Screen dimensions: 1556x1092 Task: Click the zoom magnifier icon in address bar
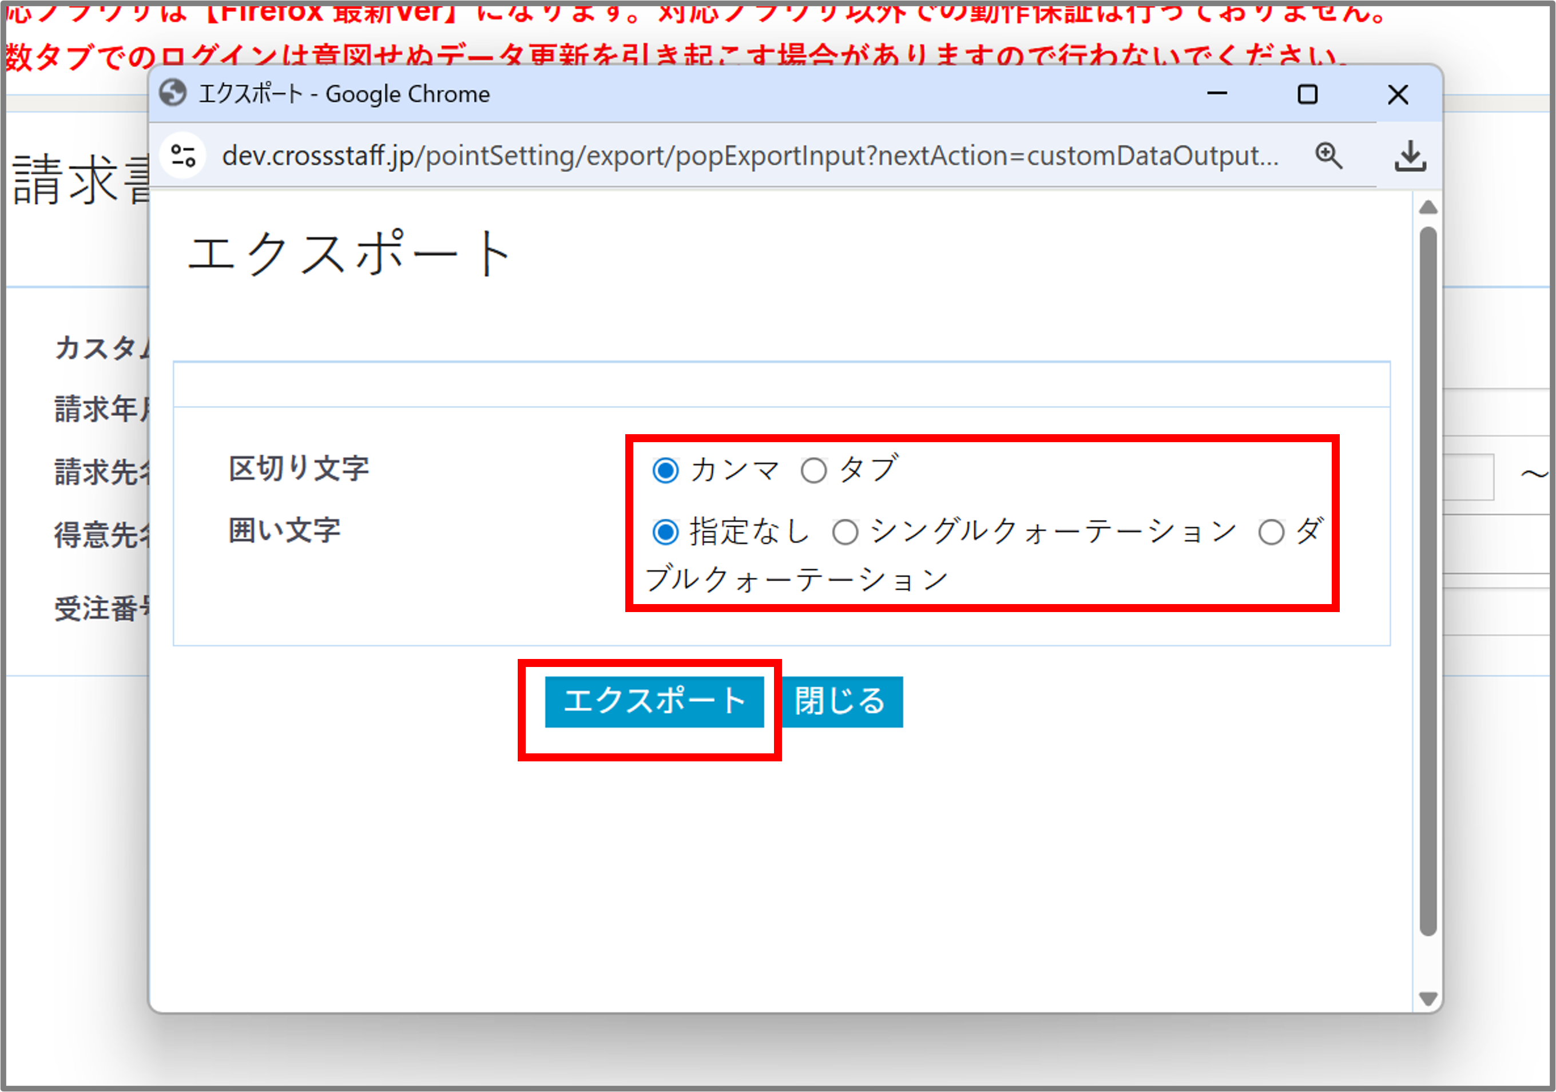coord(1328,156)
